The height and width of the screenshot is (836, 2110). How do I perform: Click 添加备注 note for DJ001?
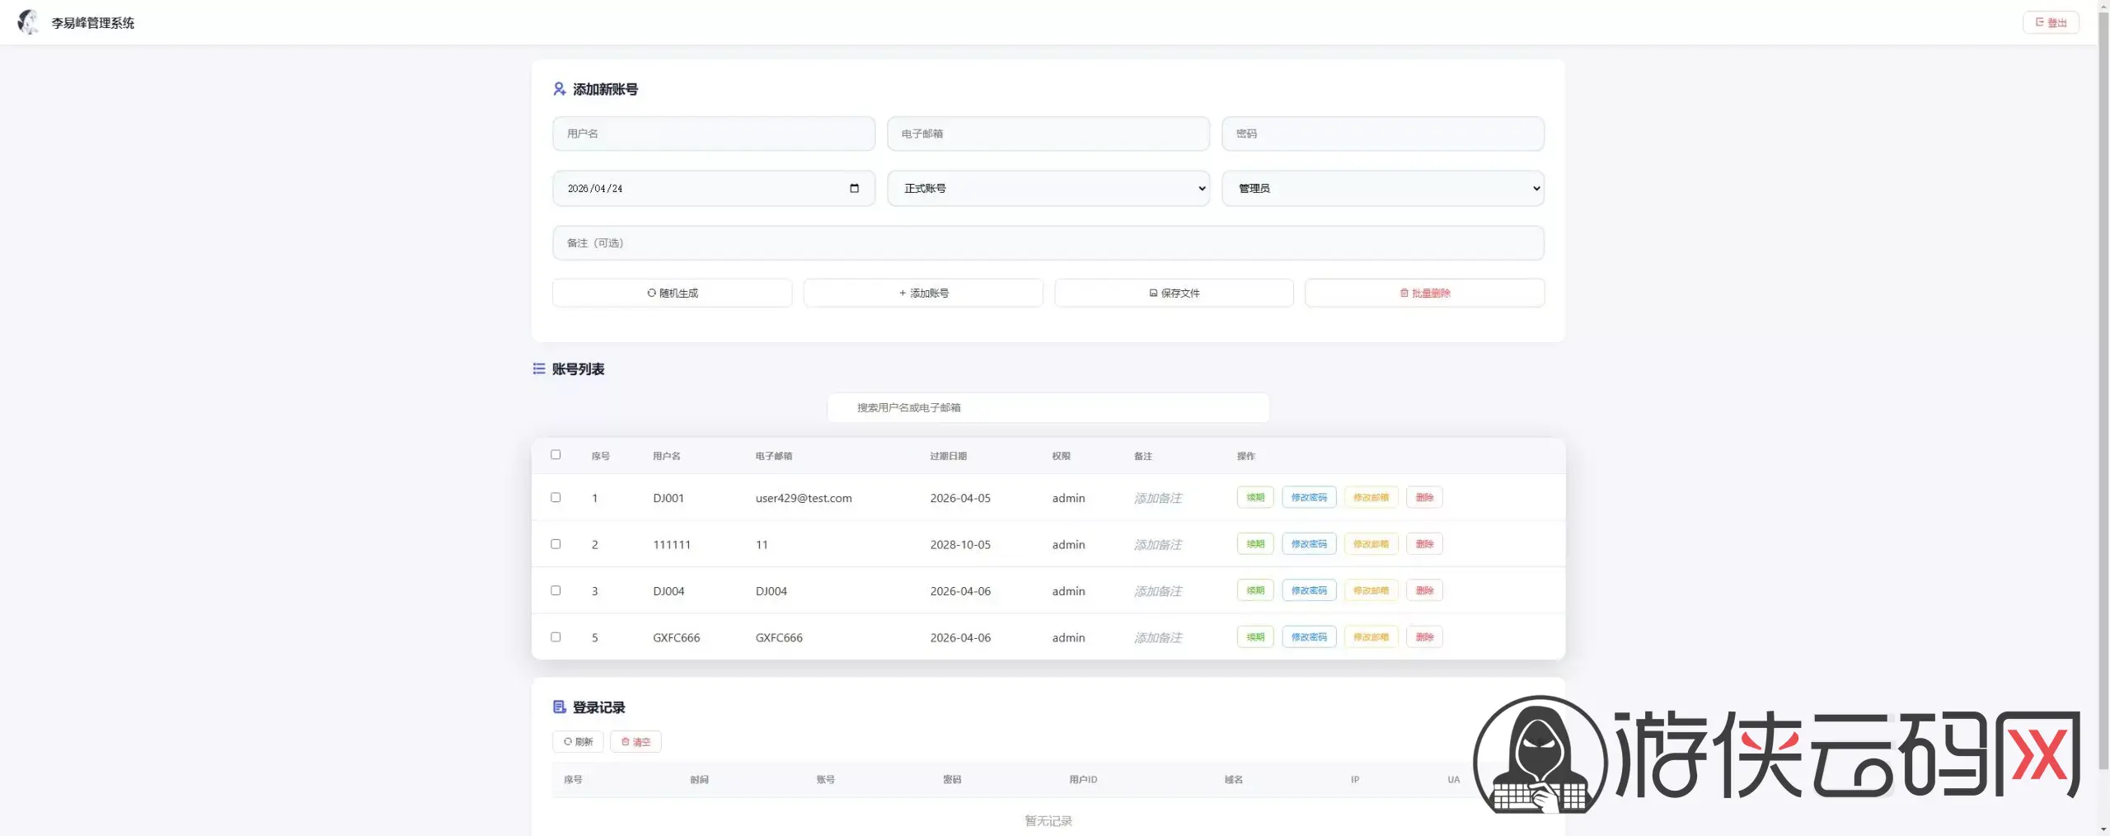pos(1157,498)
